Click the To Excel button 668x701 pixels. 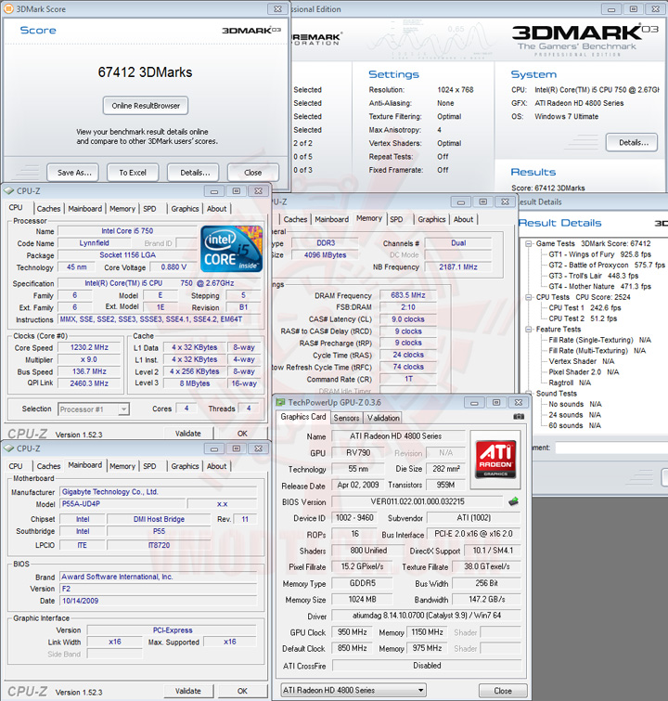coord(133,173)
